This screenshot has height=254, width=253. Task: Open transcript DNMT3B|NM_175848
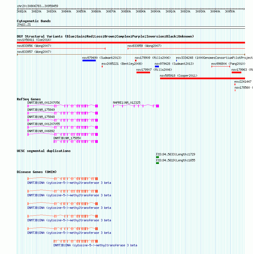pos(41,117)
